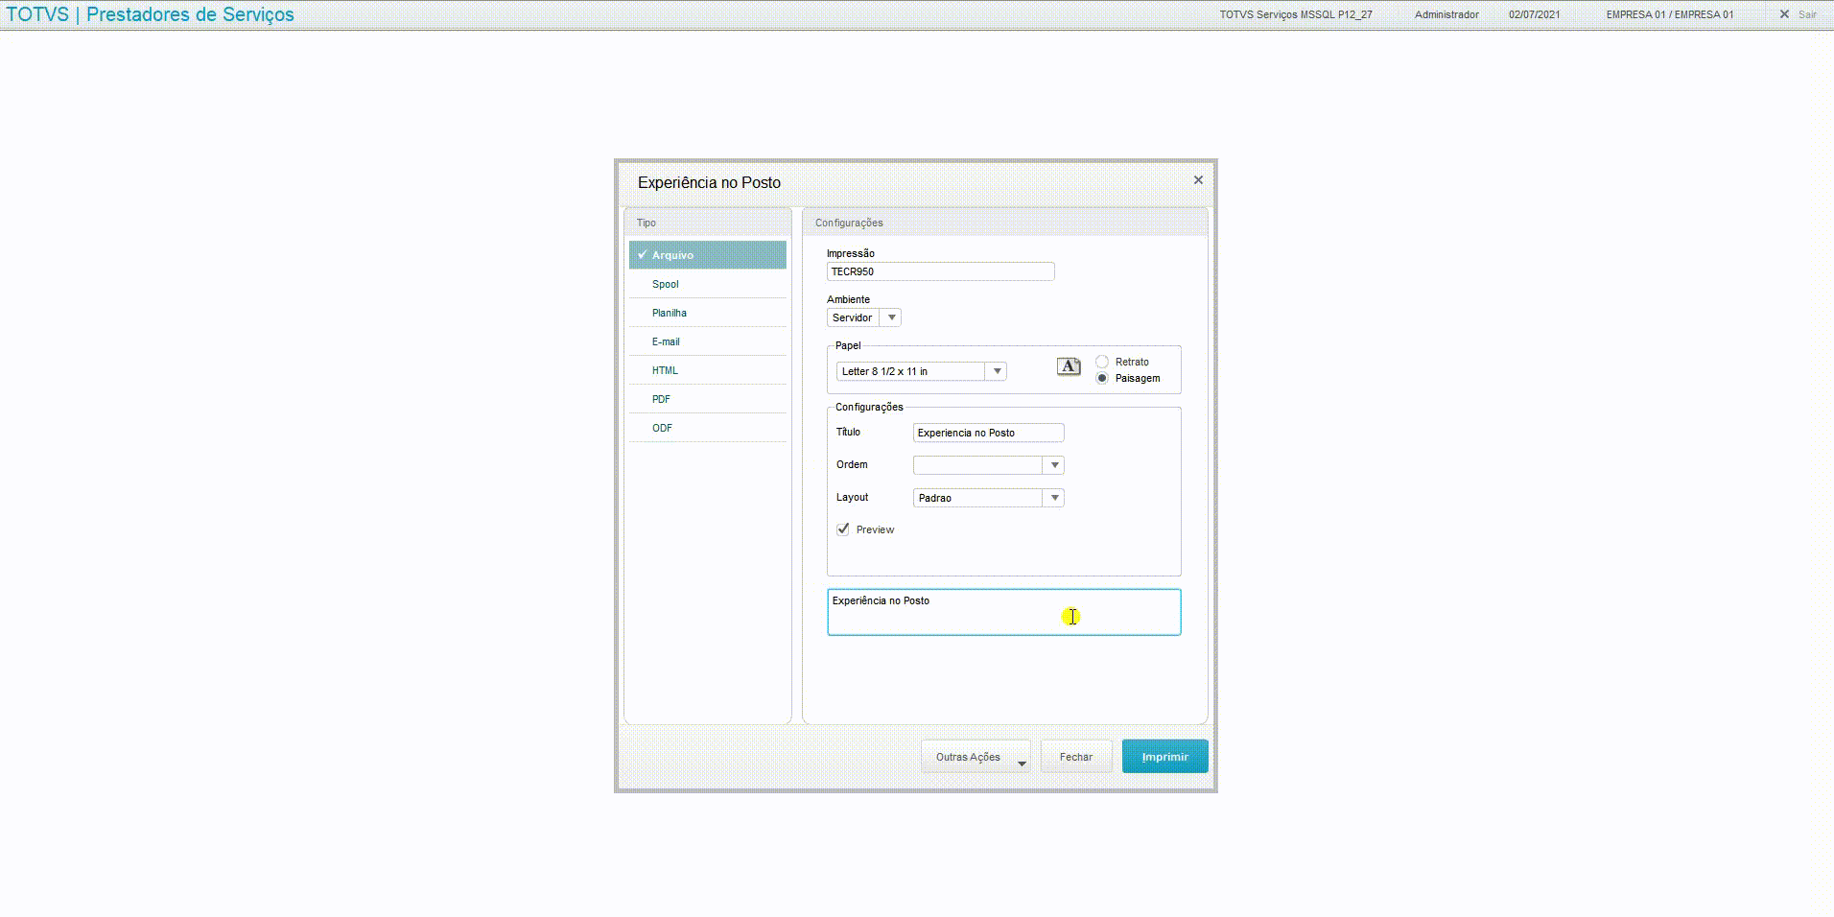The height and width of the screenshot is (917, 1834).
Task: Click the Administrador user label
Action: (1446, 14)
